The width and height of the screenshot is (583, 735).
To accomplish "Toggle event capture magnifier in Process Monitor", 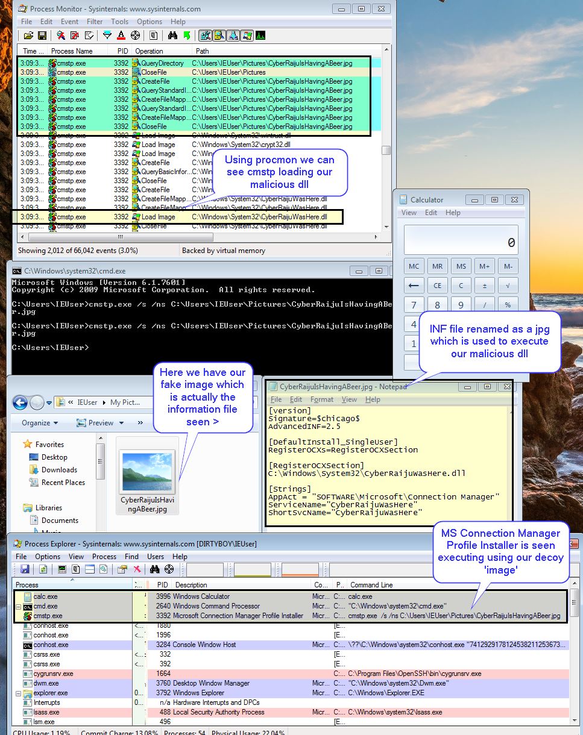I will point(61,36).
